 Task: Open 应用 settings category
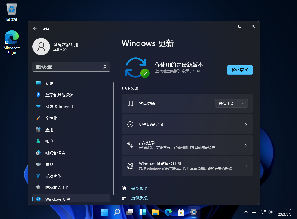pos(71,130)
